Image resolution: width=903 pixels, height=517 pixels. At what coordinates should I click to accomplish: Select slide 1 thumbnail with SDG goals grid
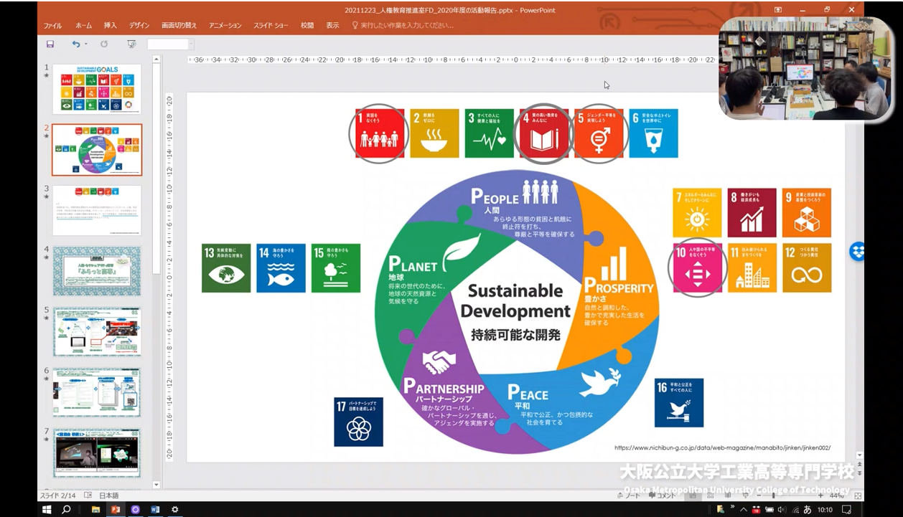97,89
